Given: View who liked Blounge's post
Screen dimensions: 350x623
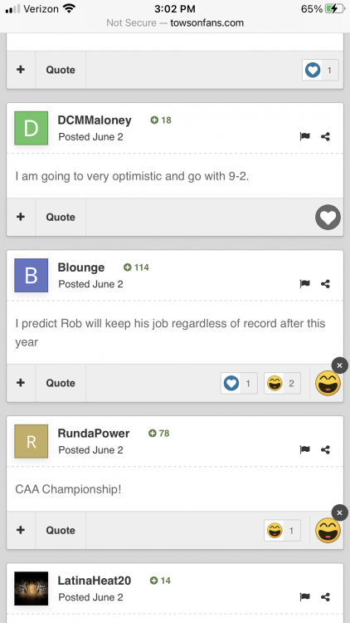Looking at the screenshot, I should click(240, 383).
